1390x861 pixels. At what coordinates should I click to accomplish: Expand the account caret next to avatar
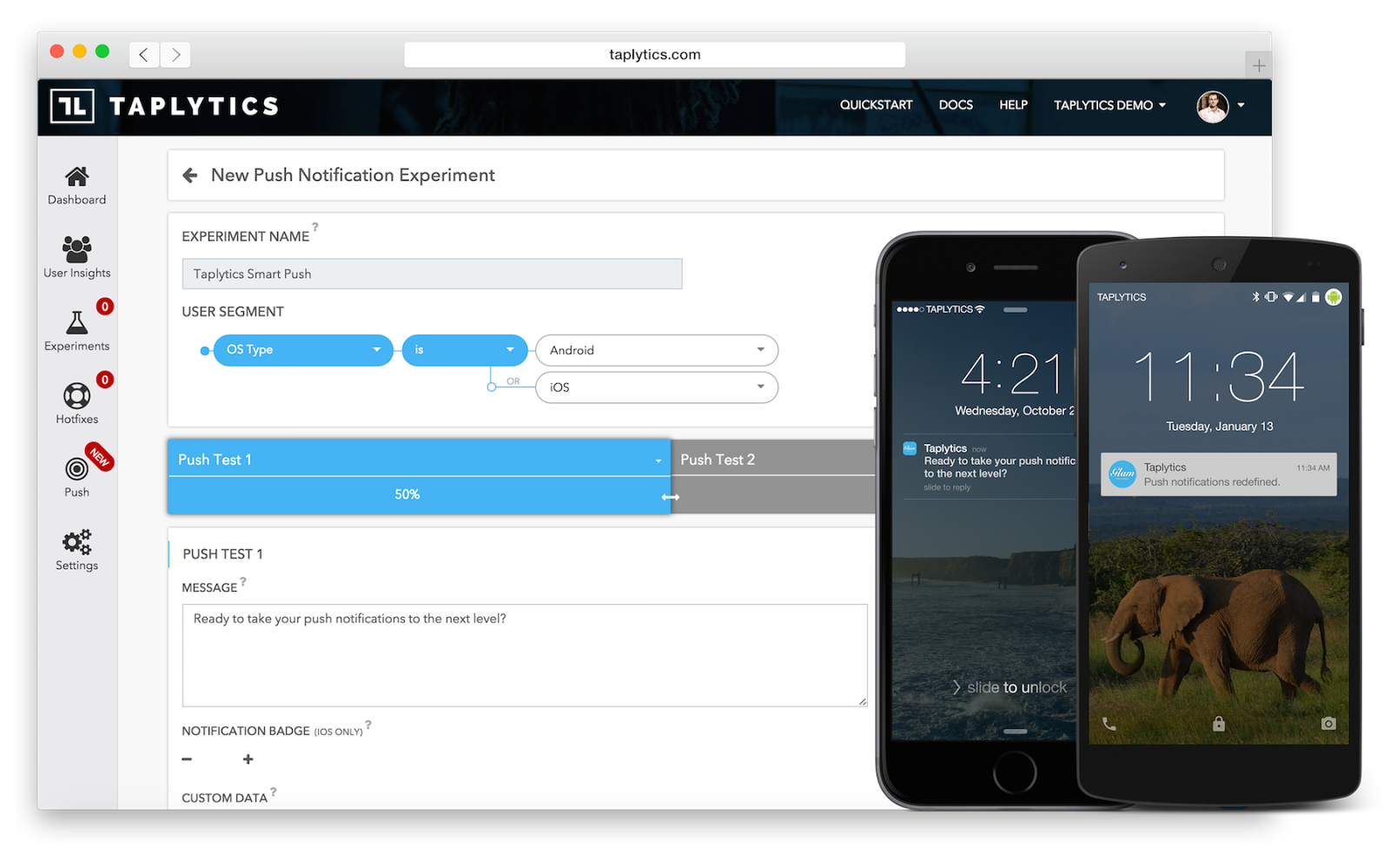coord(1241,105)
